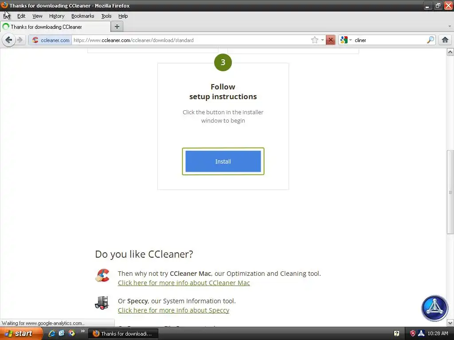Open a new tab with plus button
The width and height of the screenshot is (454, 340).
click(x=117, y=27)
